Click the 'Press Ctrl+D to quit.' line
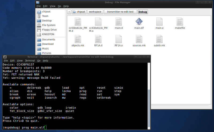 tap(21, 121)
